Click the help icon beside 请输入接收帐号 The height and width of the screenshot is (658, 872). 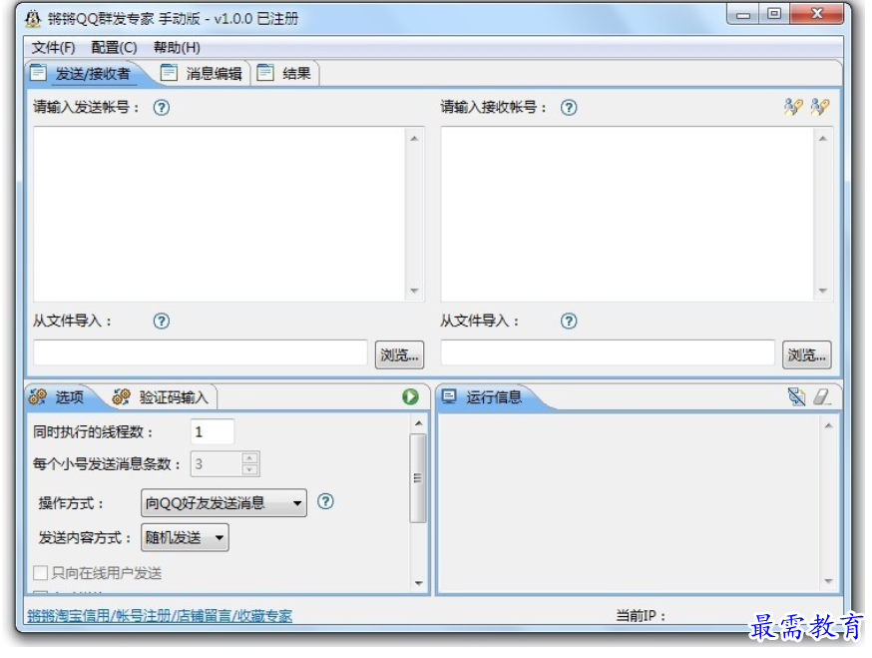569,108
